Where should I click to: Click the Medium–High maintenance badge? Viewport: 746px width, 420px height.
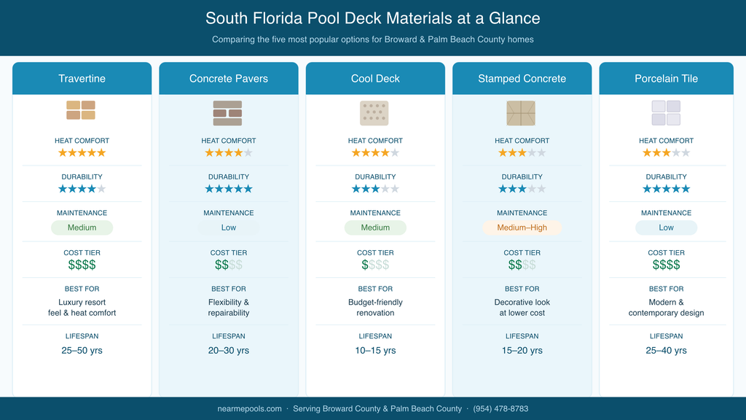tap(522, 227)
